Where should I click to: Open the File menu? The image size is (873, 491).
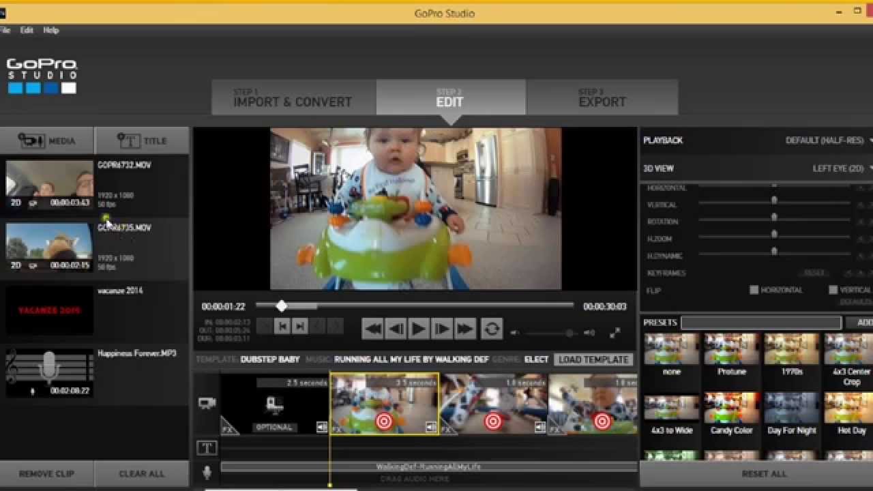5,30
